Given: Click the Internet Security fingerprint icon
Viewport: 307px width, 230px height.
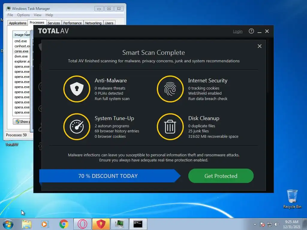Looking at the screenshot, I should (170, 89).
